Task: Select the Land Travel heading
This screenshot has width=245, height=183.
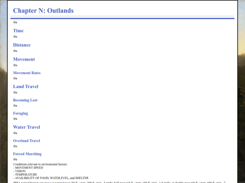Action: tap(25, 86)
